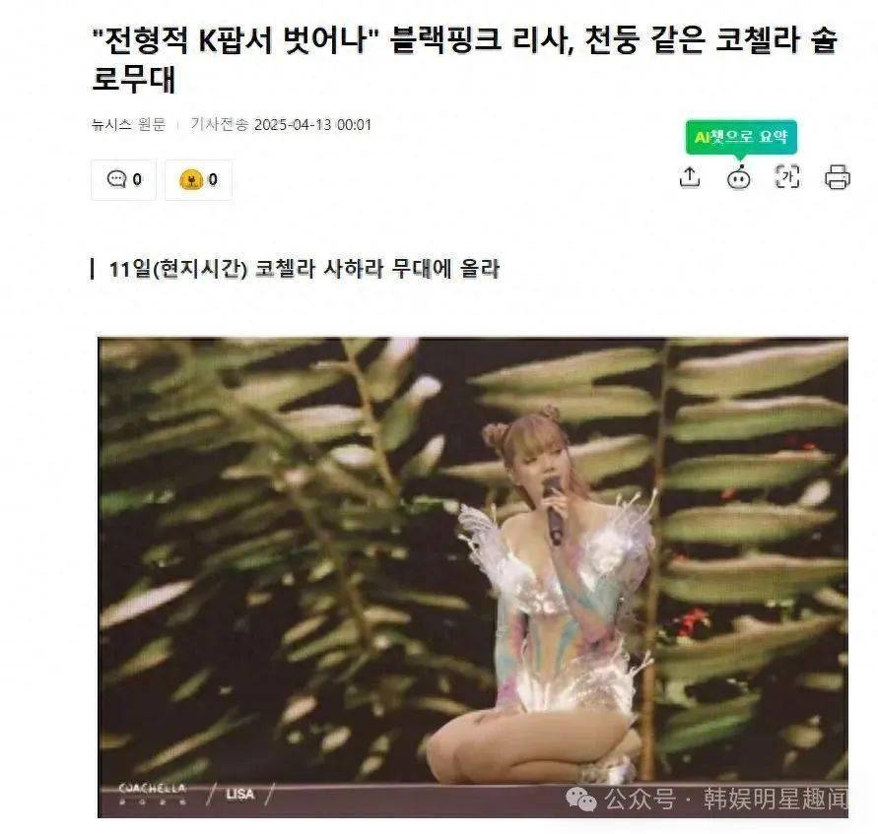The height and width of the screenshot is (834, 878).
Task: Click the share upload icon
Action: 690,177
